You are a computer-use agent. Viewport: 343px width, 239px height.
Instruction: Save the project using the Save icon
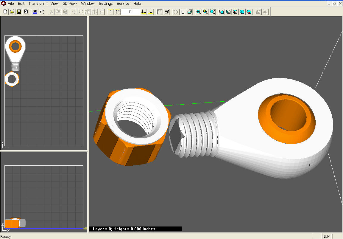point(19,12)
